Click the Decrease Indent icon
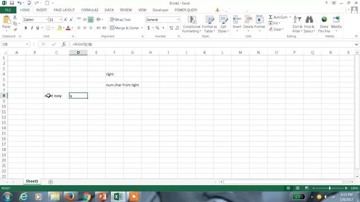This screenshot has width=360, height=202. coord(98,28)
